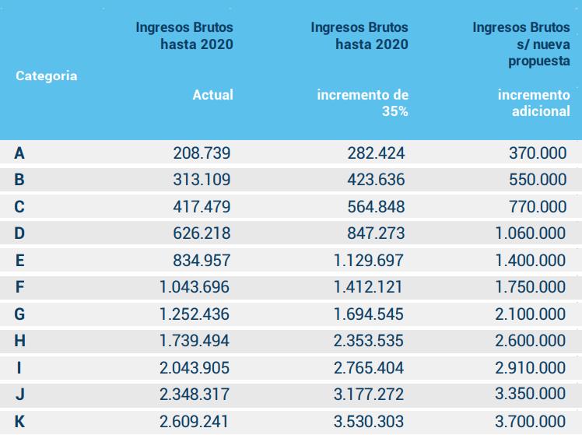This screenshot has width=582, height=435.
Task: Click 'Ingresos Brutos s/ nueva propuesta' header
Action: 521,44
